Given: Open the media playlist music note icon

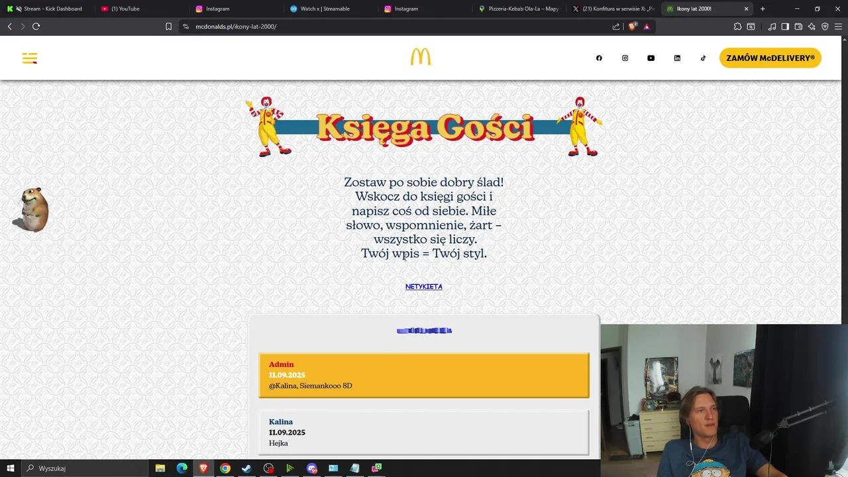Looking at the screenshot, I should click(x=772, y=26).
